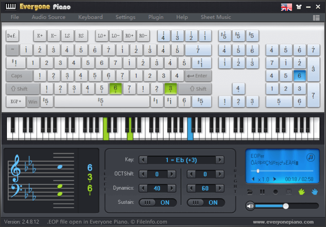Toggle the layout view icon below close button
Viewport: 326px width, 227px height.
pos(316,18)
